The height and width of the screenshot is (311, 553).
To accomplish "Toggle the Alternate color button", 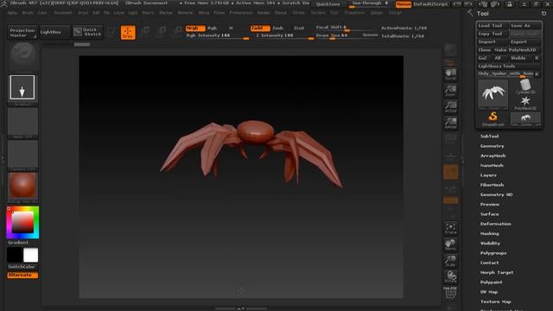I will coord(22,275).
